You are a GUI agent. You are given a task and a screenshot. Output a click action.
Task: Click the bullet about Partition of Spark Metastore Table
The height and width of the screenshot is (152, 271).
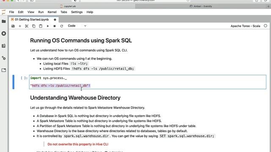(x=116, y=126)
